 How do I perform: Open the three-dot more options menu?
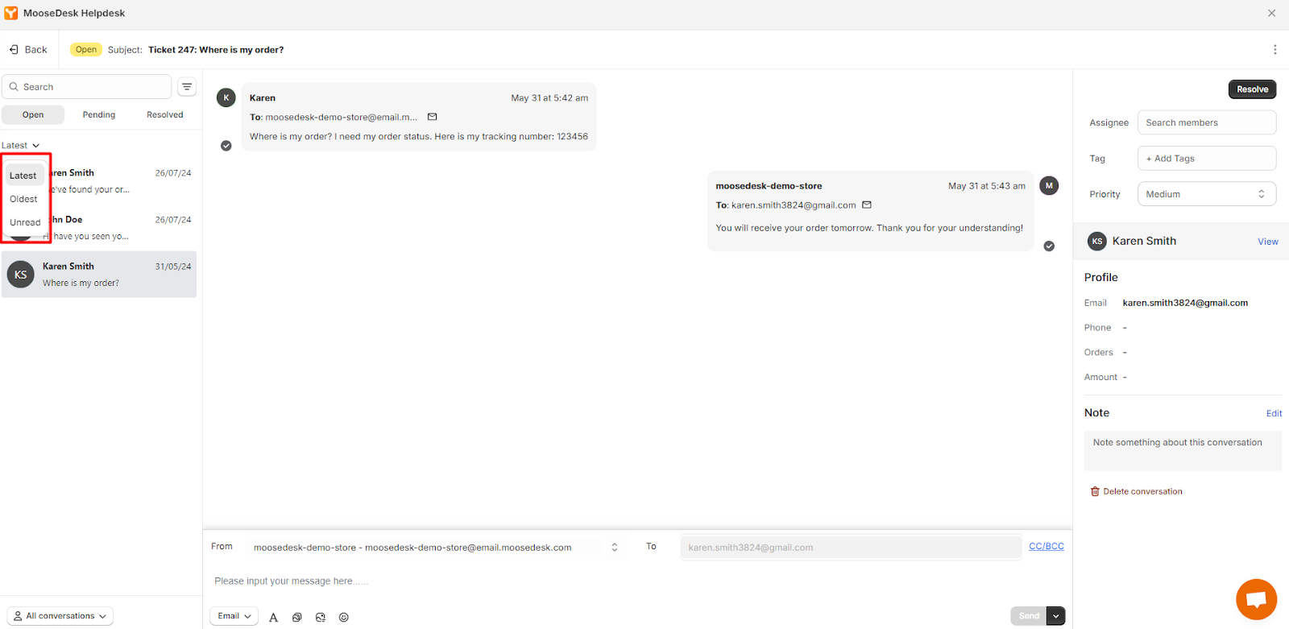point(1274,50)
